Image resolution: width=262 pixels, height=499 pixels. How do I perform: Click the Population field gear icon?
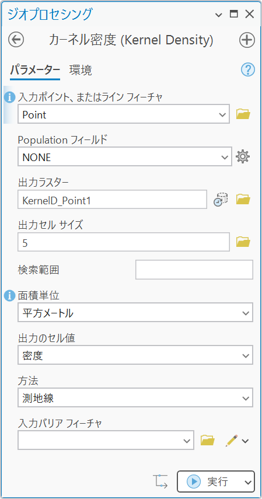click(x=243, y=156)
